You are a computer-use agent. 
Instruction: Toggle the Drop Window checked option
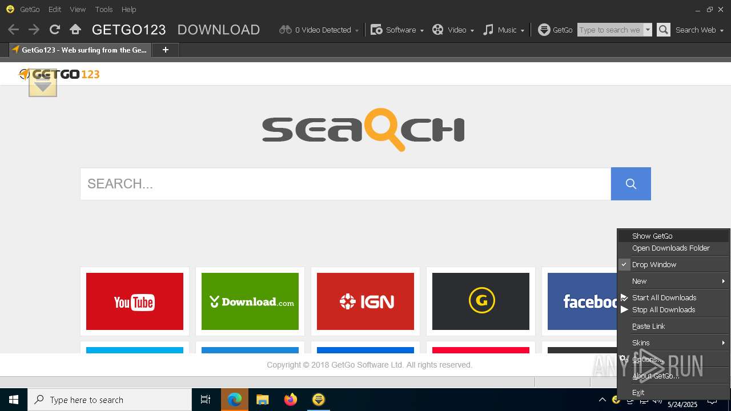(673, 265)
